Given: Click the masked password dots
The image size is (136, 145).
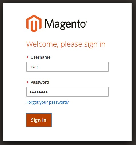Looking at the screenshot, I should (x=39, y=92).
